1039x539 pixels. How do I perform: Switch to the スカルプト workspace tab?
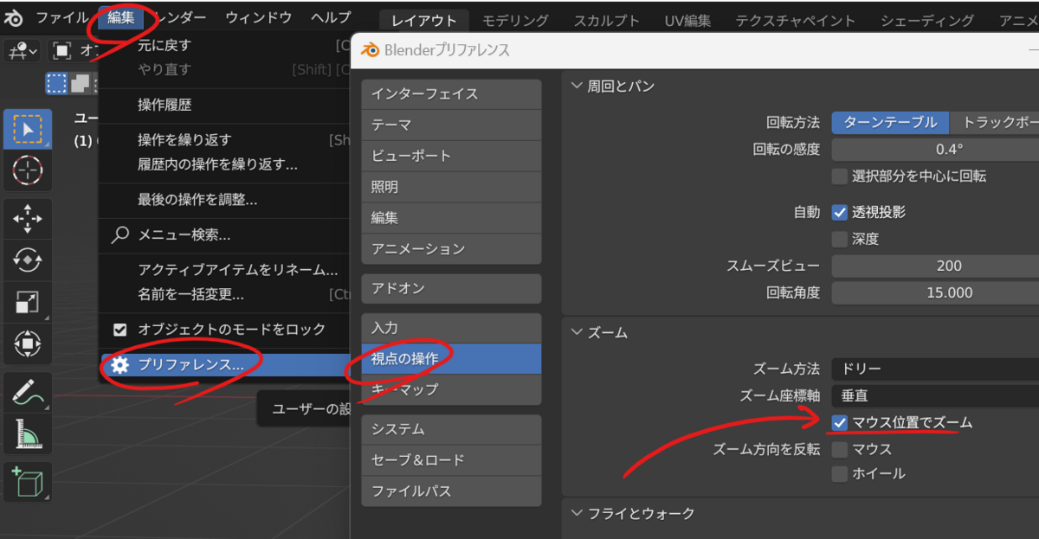(607, 20)
